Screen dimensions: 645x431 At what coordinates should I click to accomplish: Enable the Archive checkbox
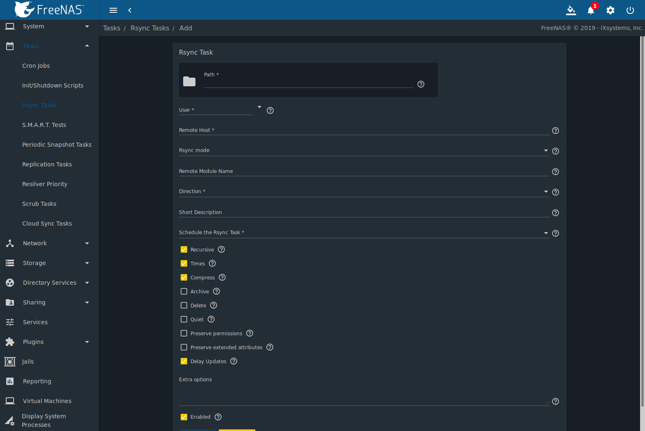184,291
